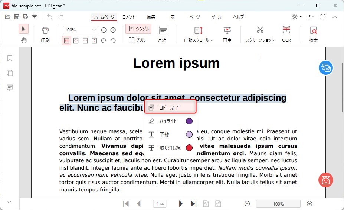Screen dimensions: 344x210
Task: Go to the previous page
Action: pyautogui.click(x=139, y=204)
